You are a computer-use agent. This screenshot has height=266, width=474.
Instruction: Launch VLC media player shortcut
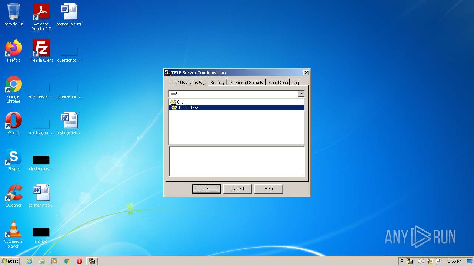pyautogui.click(x=13, y=234)
